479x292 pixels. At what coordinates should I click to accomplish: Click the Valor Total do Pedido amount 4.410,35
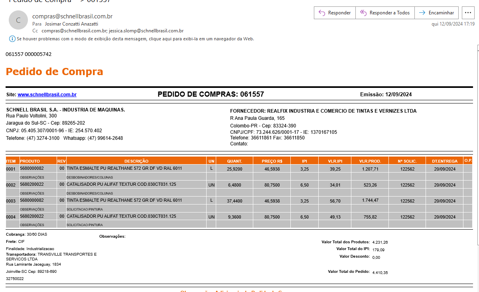tap(380, 272)
